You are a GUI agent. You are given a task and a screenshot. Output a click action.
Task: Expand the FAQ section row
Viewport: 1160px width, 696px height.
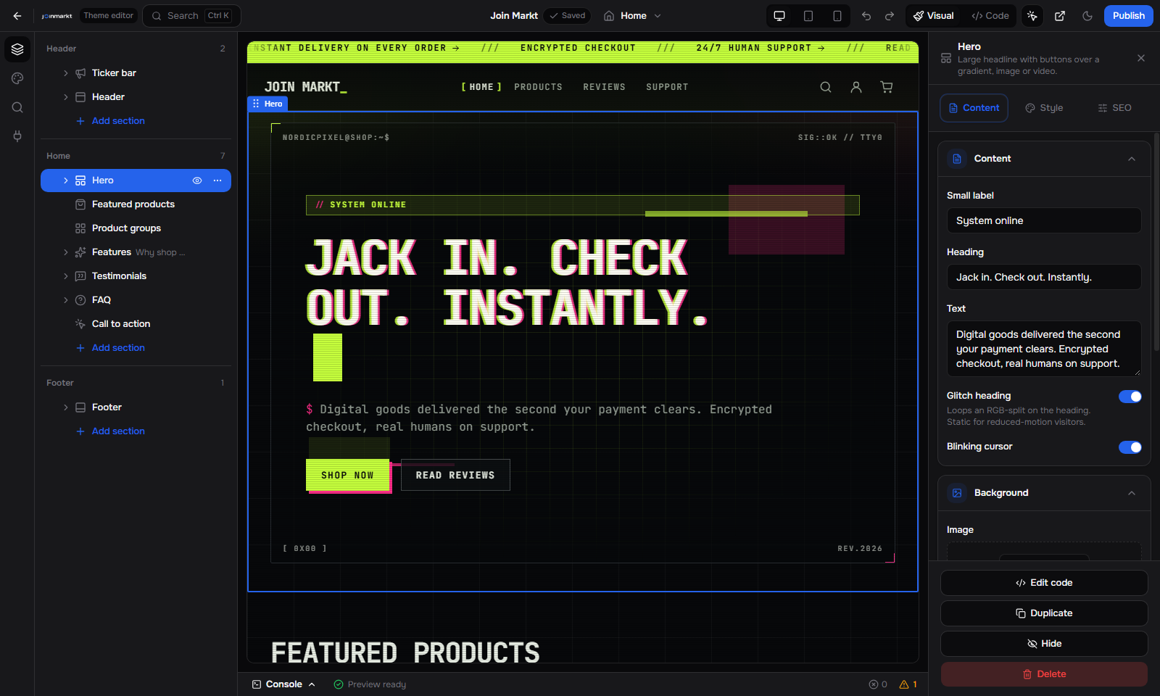coord(66,300)
